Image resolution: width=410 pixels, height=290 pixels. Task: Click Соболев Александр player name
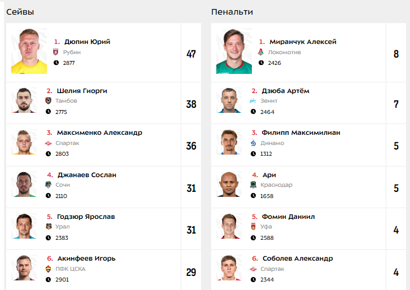click(298, 258)
